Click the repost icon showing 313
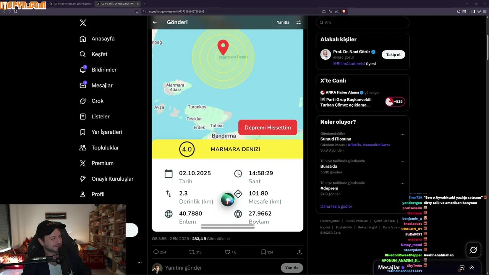 click(192, 252)
